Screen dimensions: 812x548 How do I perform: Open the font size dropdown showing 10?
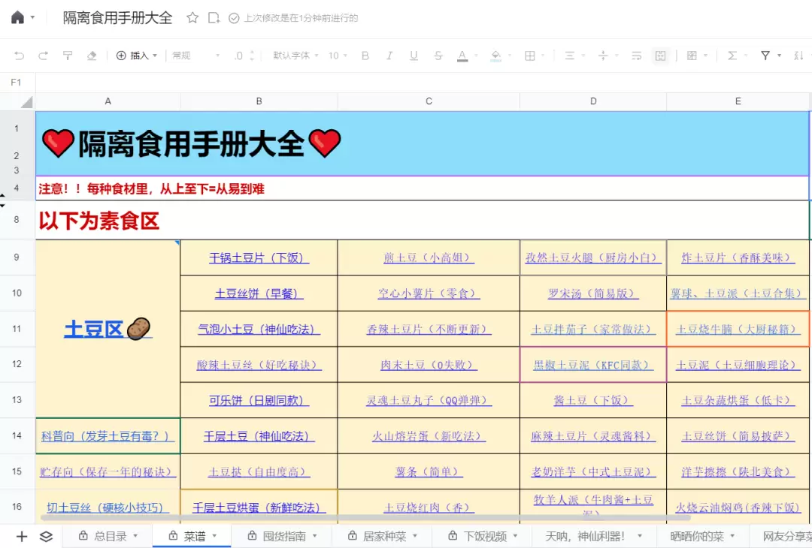tap(338, 56)
